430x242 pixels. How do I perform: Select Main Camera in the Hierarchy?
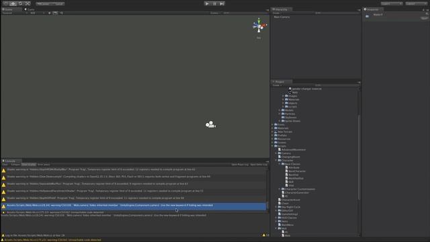point(282,17)
